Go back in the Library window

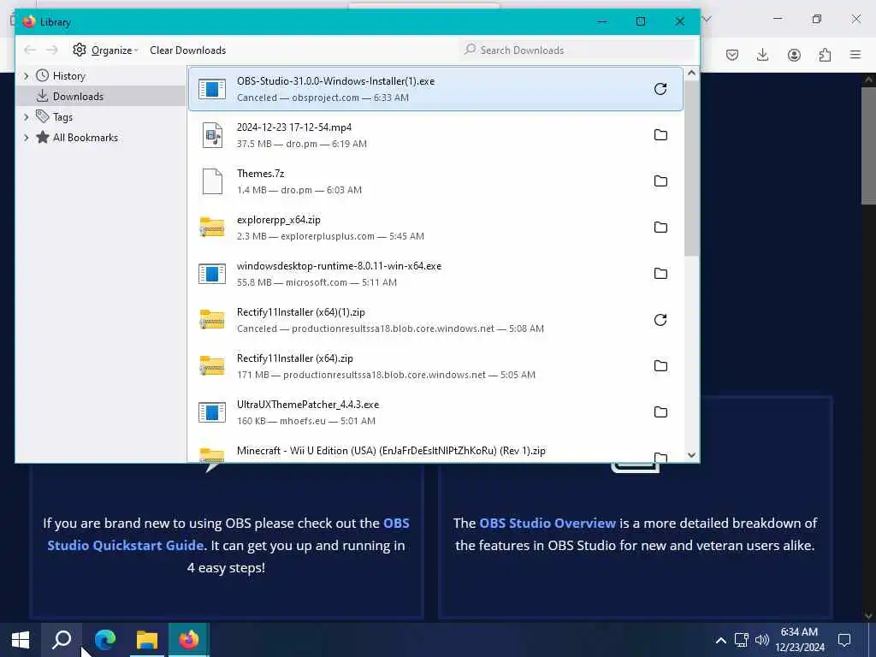pyautogui.click(x=30, y=50)
